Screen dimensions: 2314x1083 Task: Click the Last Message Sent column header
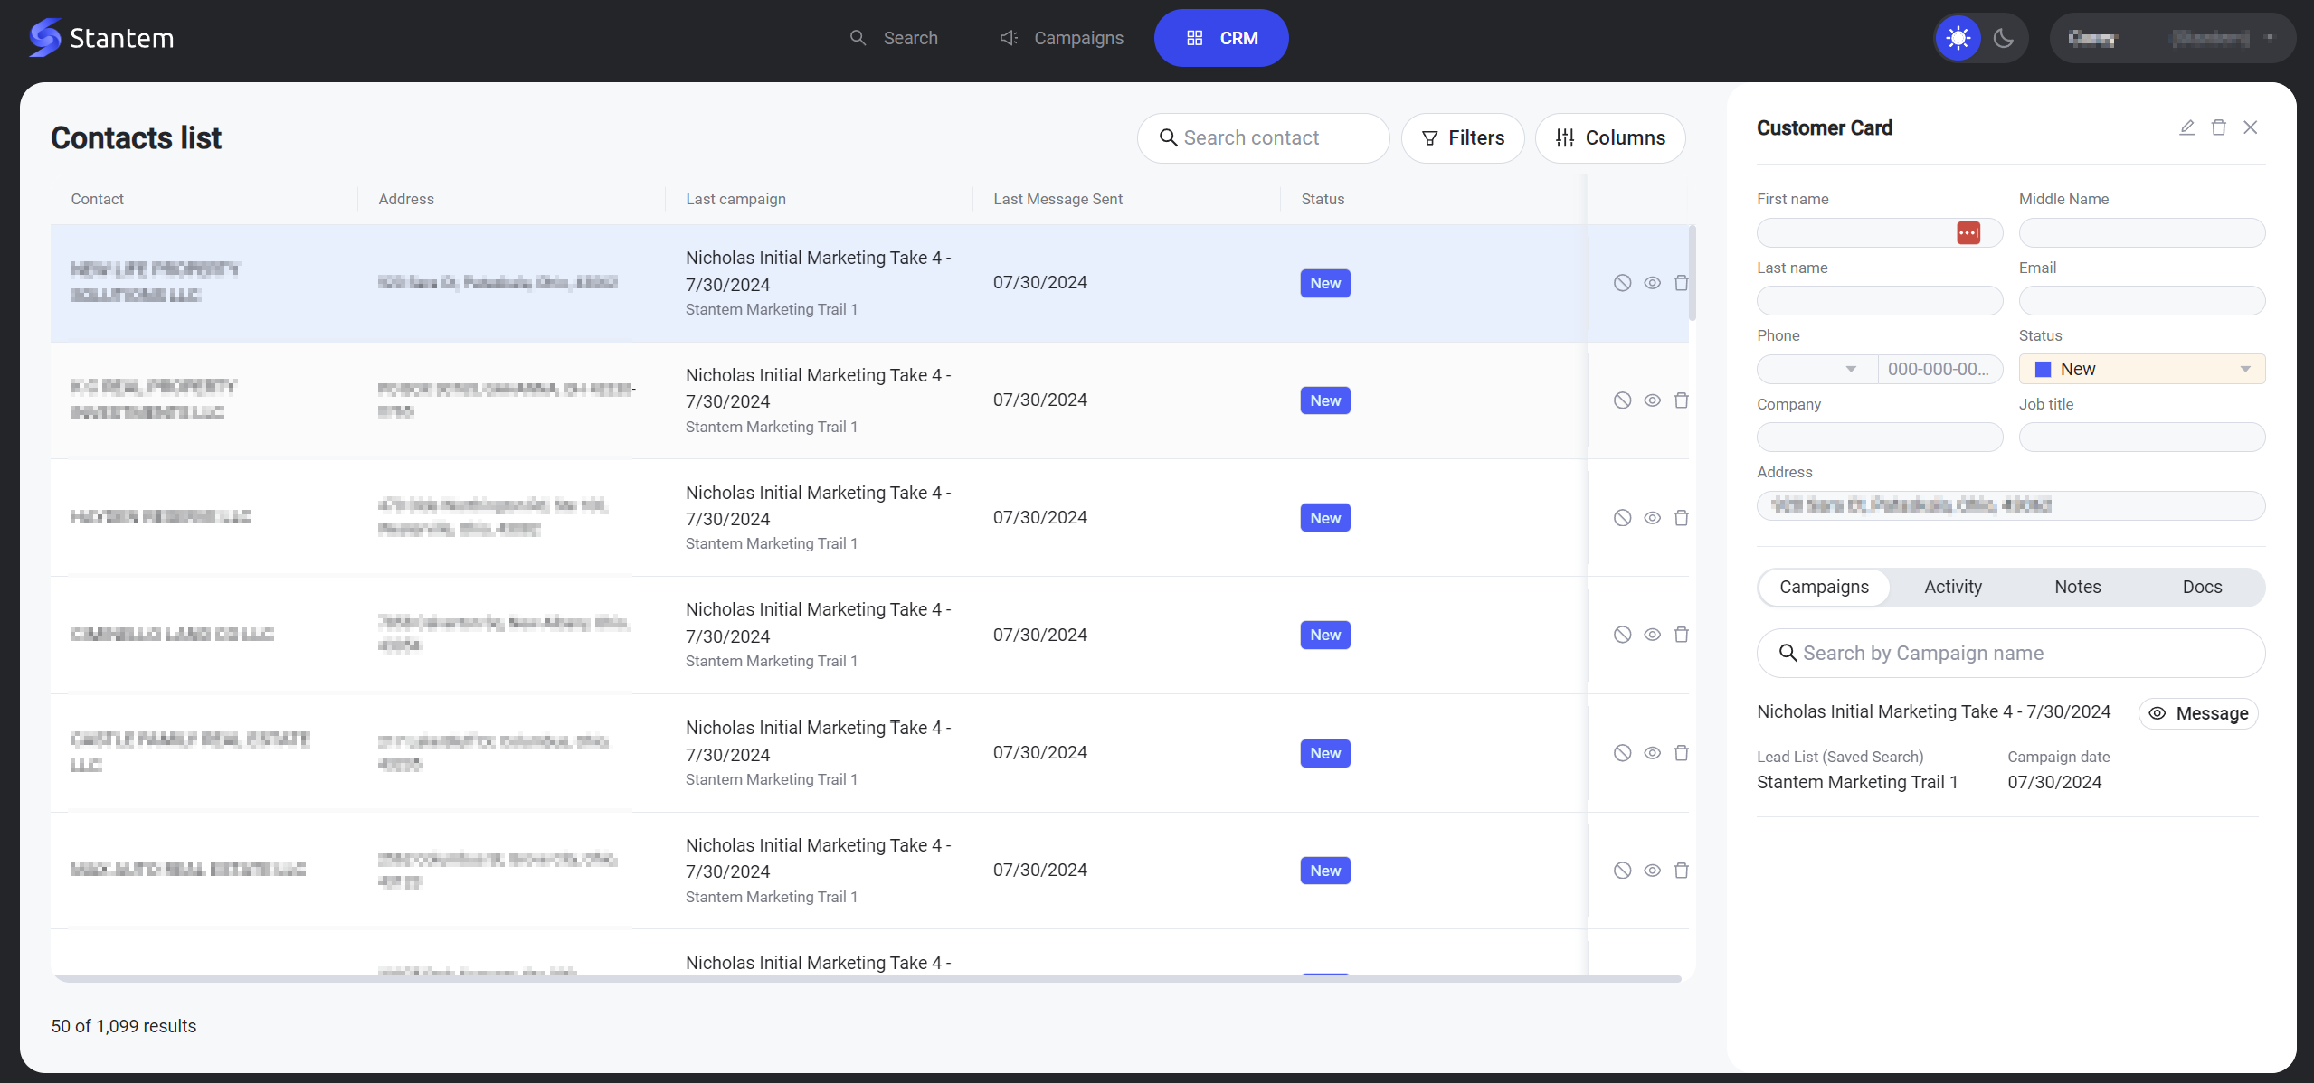1057,199
